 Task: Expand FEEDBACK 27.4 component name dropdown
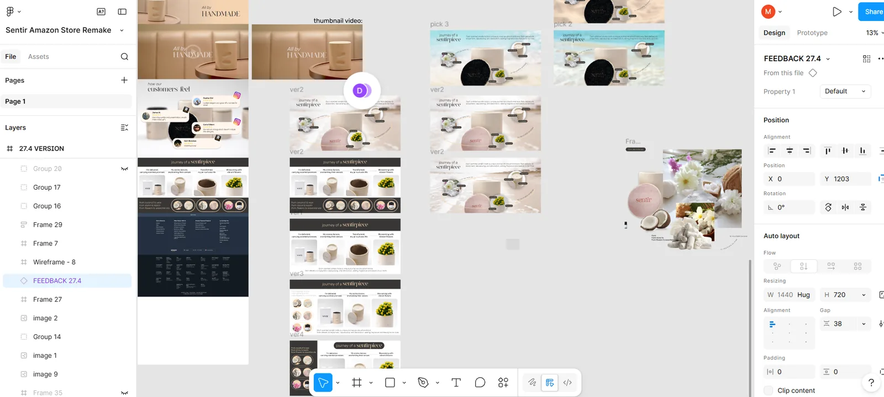(x=828, y=59)
